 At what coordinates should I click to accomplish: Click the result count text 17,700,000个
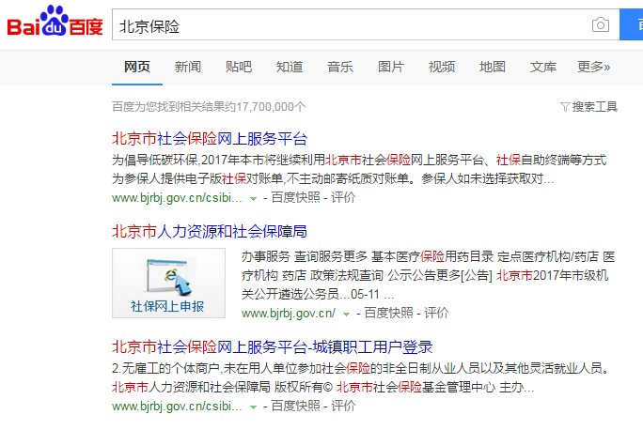click(271, 107)
